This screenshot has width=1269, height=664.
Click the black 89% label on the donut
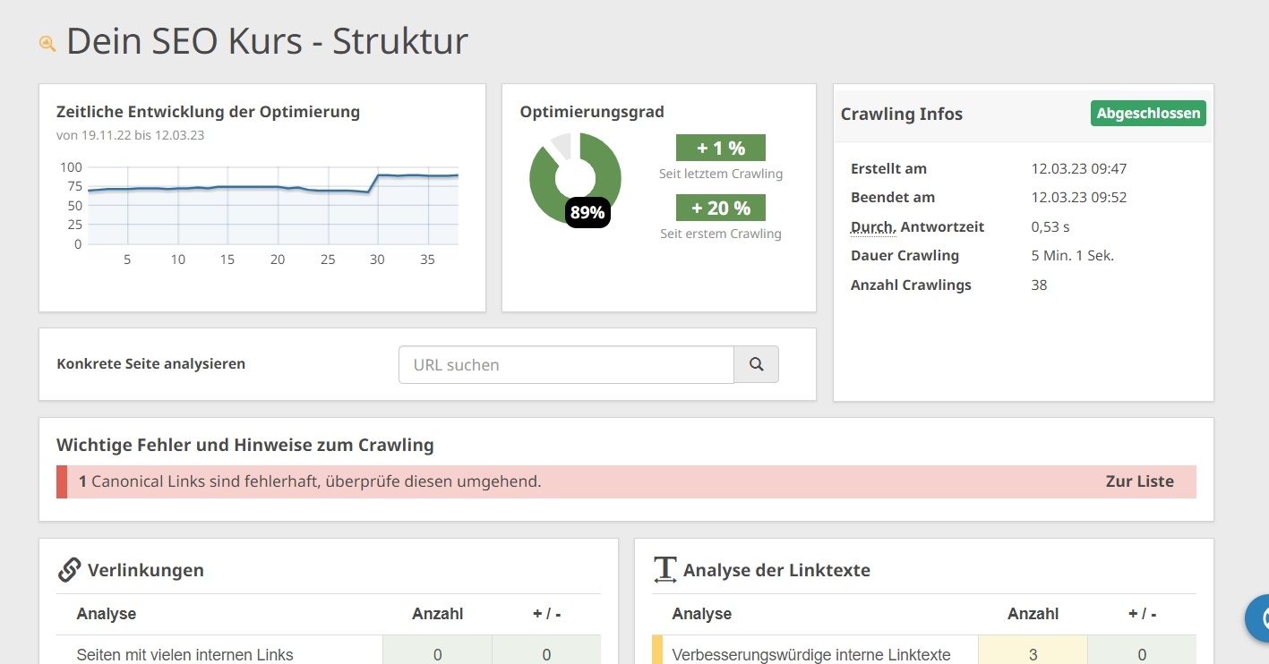click(x=587, y=213)
